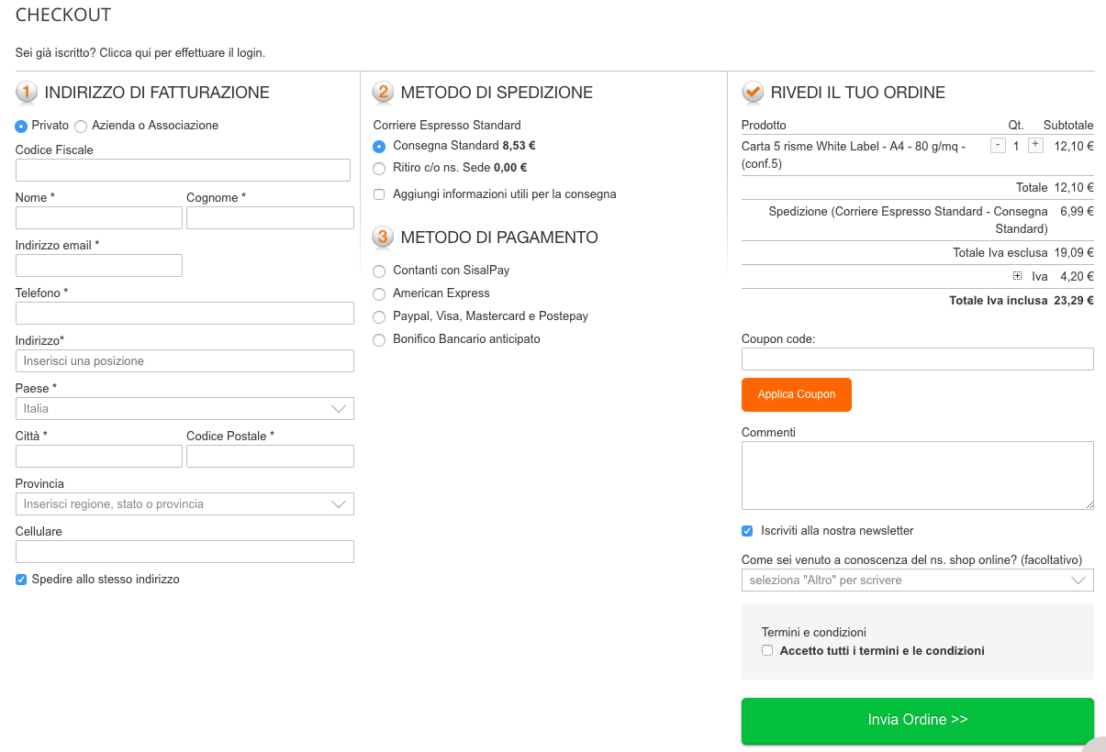Image resolution: width=1106 pixels, height=752 pixels.
Task: Click the Carta 5 risme product name
Action: [854, 155]
